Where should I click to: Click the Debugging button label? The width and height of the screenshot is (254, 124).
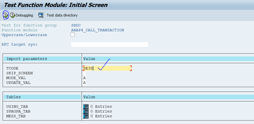(x=24, y=15)
